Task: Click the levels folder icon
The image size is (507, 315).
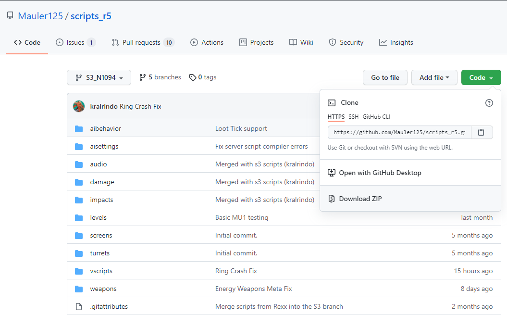Action: tap(79, 218)
